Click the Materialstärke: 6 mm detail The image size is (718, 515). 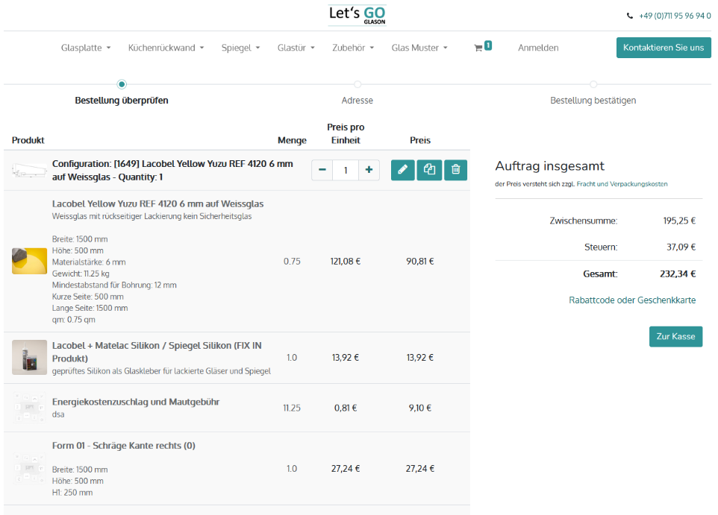pos(89,262)
